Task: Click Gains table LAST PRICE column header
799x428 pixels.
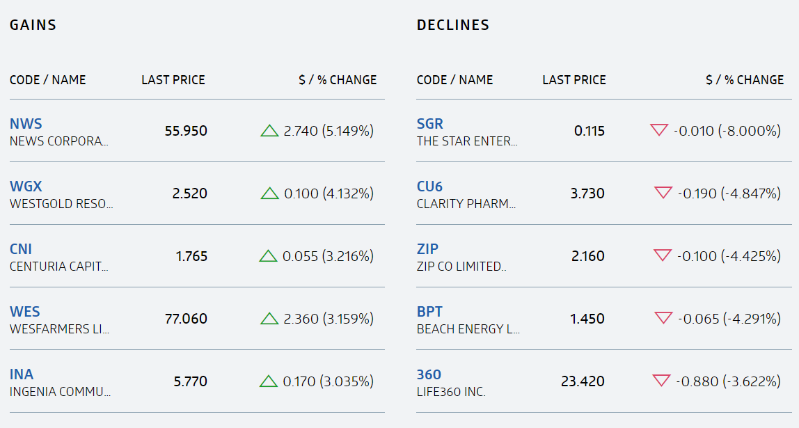Action: coord(173,80)
